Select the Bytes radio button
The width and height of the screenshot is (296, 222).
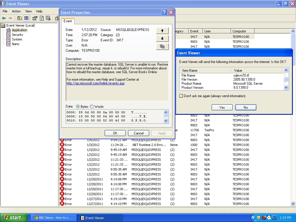click(78, 106)
